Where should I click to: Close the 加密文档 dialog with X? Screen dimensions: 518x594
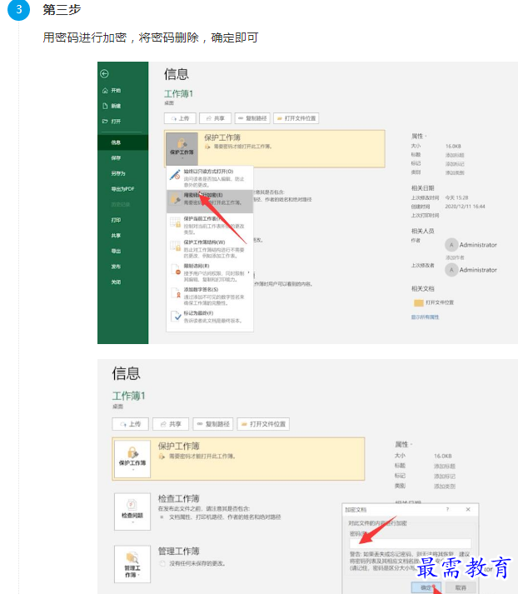click(x=468, y=510)
